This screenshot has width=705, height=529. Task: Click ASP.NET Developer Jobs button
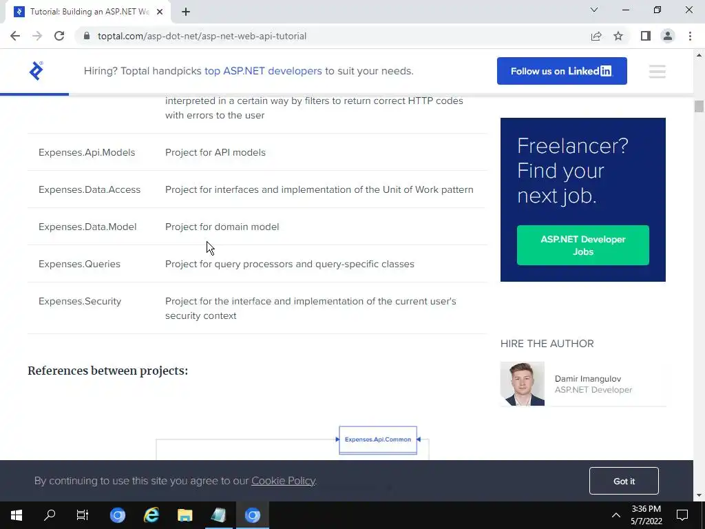click(582, 245)
